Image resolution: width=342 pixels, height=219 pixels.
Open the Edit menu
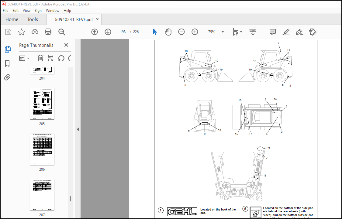coord(15,10)
